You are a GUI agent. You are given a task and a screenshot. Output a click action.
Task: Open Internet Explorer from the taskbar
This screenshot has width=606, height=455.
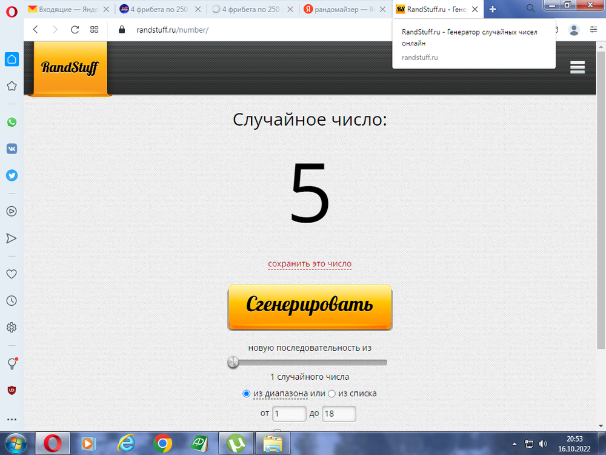(x=126, y=443)
